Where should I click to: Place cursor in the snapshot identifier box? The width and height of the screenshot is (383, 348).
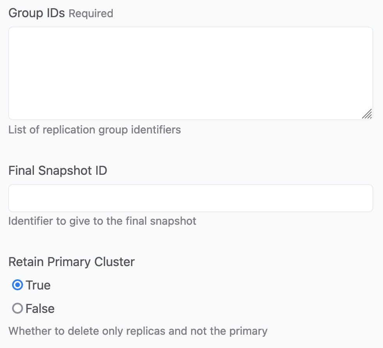click(190, 198)
